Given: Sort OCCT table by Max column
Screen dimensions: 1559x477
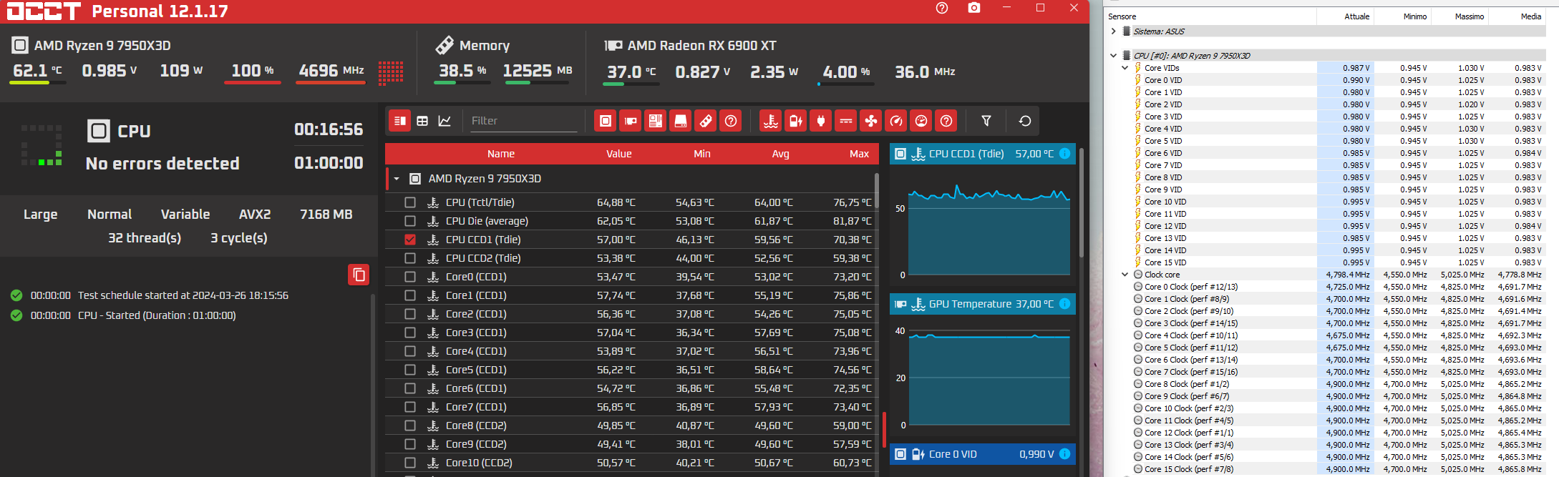Looking at the screenshot, I should point(860,154).
